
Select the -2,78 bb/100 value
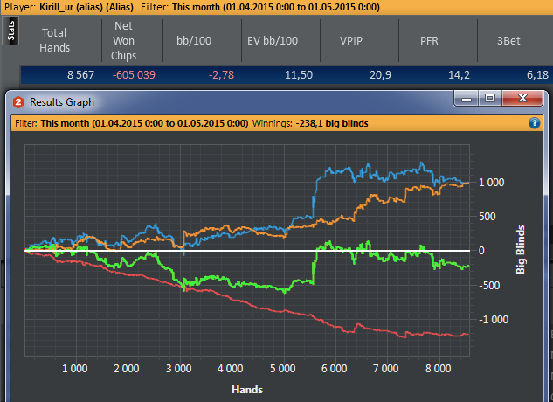[x=221, y=75]
